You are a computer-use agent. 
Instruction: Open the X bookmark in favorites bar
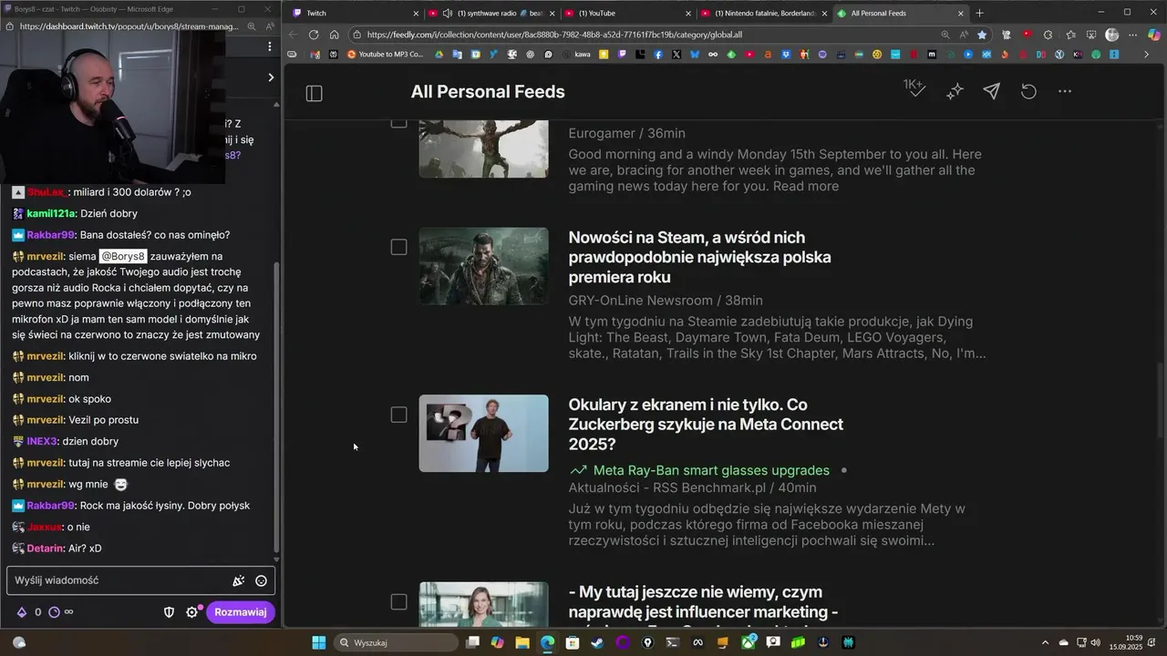tap(676, 55)
